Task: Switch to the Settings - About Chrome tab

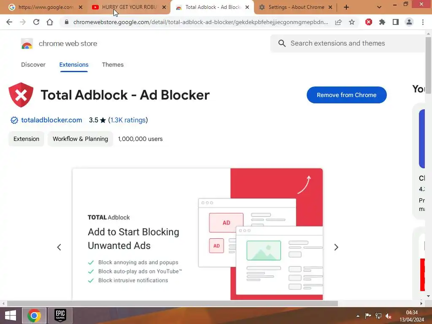Action: point(296,7)
